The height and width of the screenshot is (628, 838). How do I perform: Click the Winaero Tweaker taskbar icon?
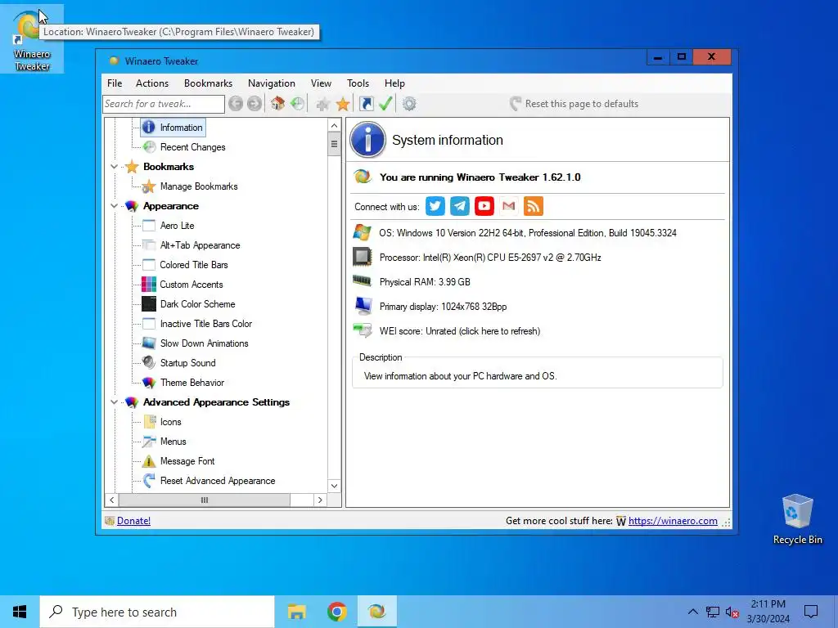tap(376, 612)
